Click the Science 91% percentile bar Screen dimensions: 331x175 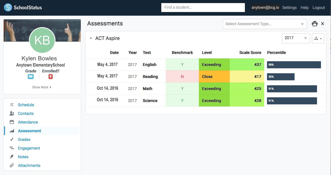coord(292,101)
